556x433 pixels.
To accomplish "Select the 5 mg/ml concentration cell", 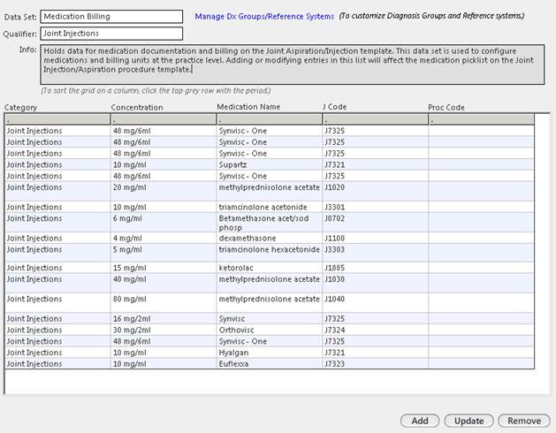I will [164, 253].
